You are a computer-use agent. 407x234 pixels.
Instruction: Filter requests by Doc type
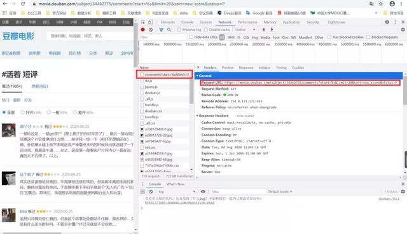click(286, 38)
